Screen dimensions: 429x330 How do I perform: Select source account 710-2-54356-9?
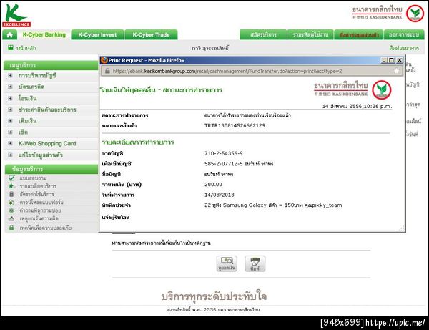coord(224,153)
